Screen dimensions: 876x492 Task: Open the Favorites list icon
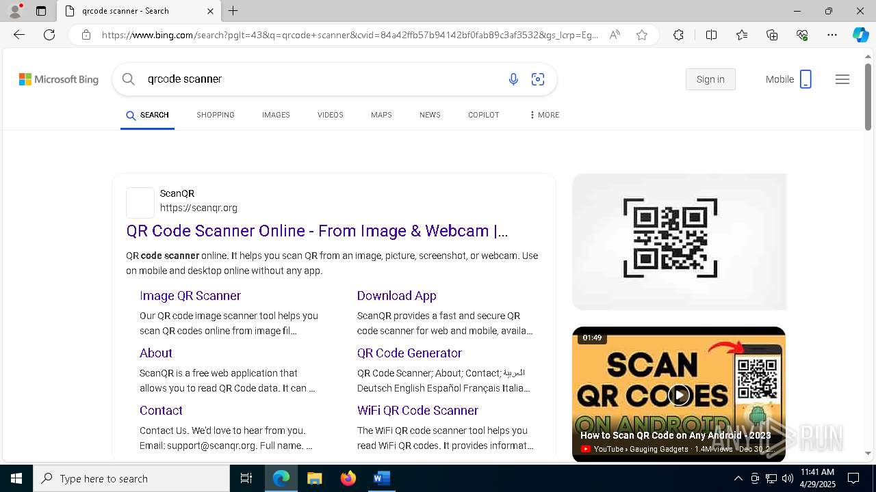742,35
